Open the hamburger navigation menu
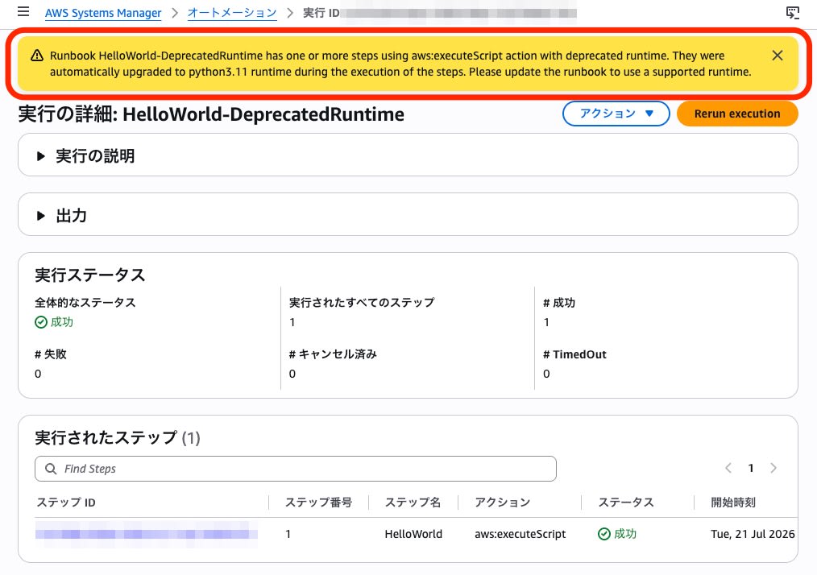 [x=23, y=11]
